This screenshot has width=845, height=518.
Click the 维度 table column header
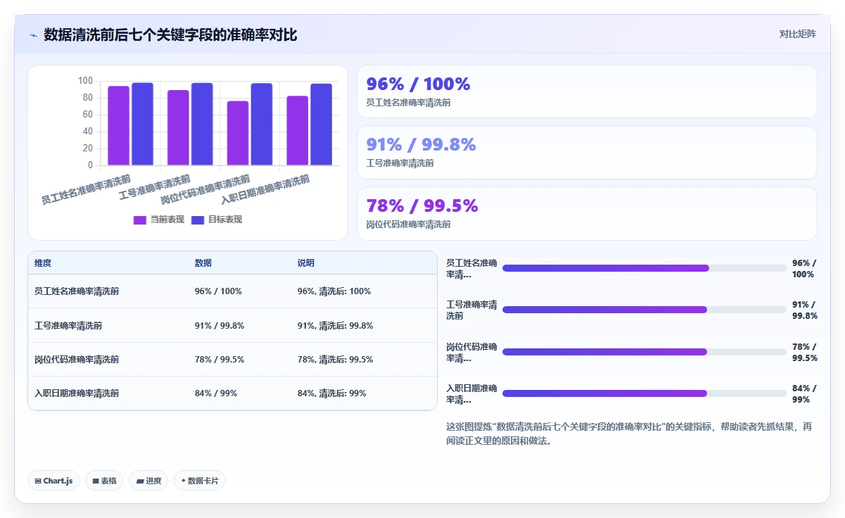click(43, 263)
